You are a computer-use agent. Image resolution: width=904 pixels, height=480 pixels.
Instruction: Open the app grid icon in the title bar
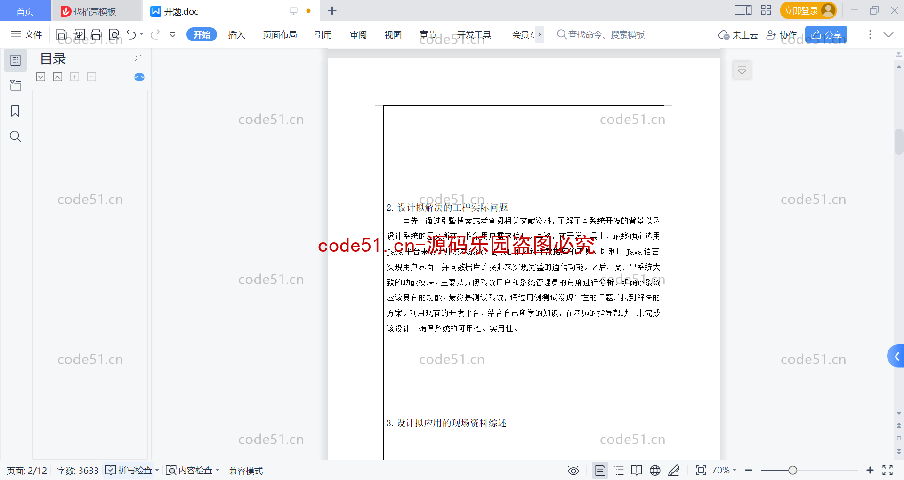[x=766, y=10]
